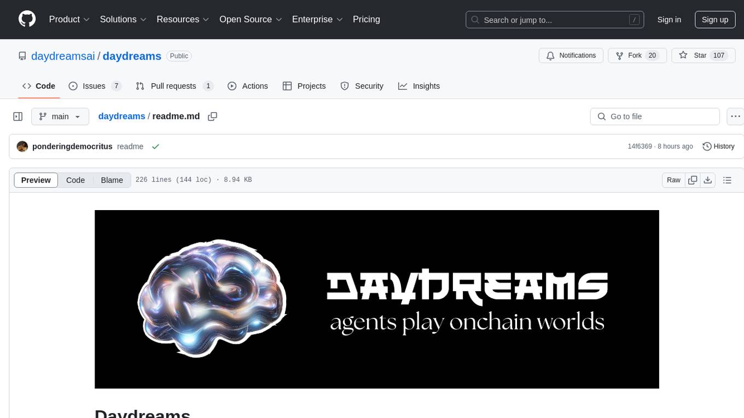Select the Code view

[75, 180]
